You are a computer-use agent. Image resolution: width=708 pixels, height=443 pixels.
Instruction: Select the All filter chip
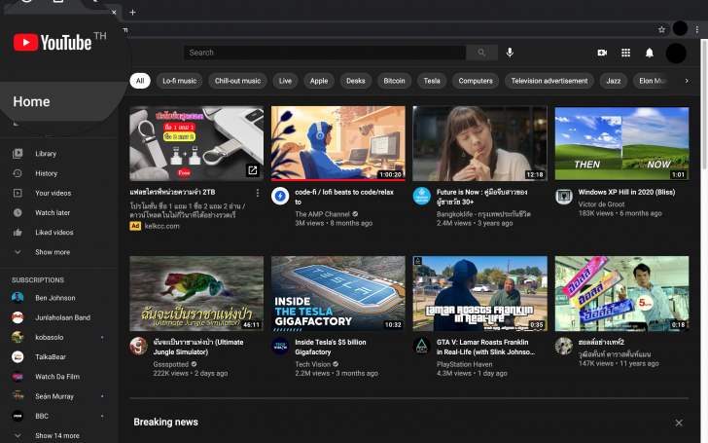(x=140, y=81)
